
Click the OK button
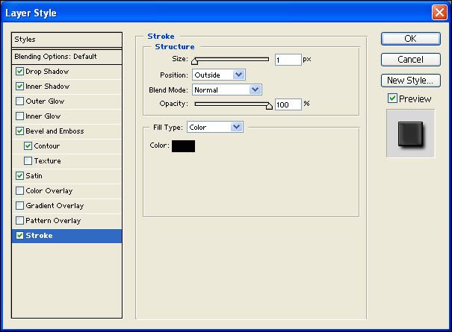coord(411,39)
